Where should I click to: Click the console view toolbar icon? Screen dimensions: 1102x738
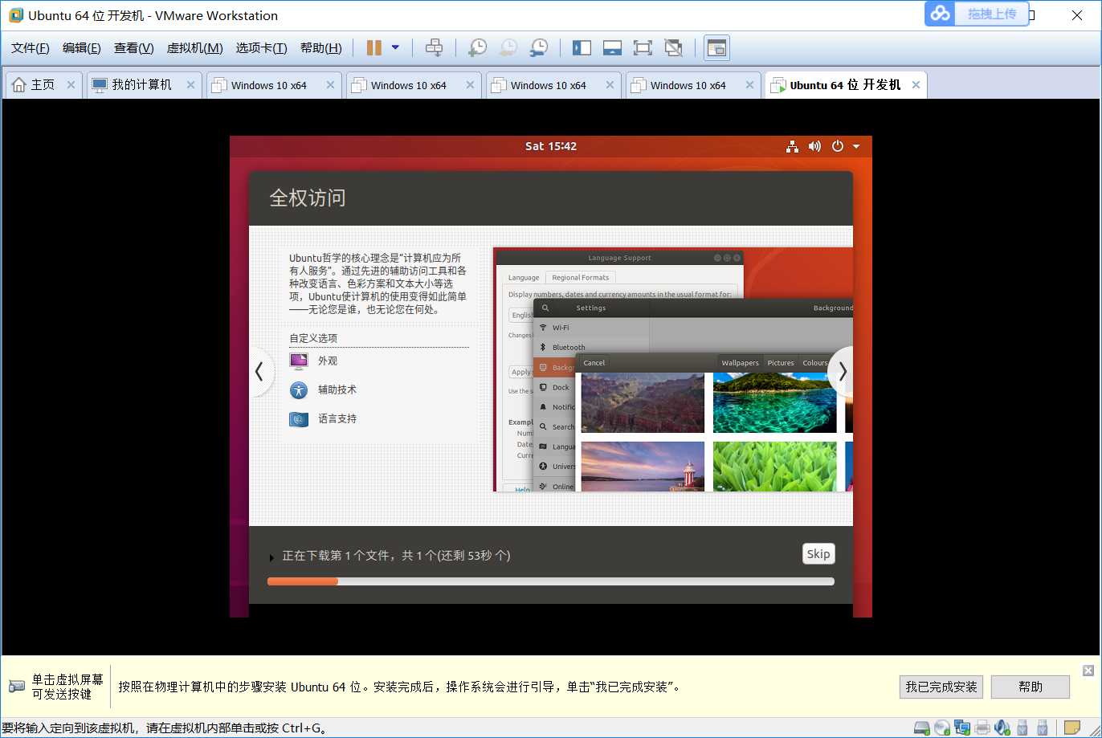pos(716,48)
